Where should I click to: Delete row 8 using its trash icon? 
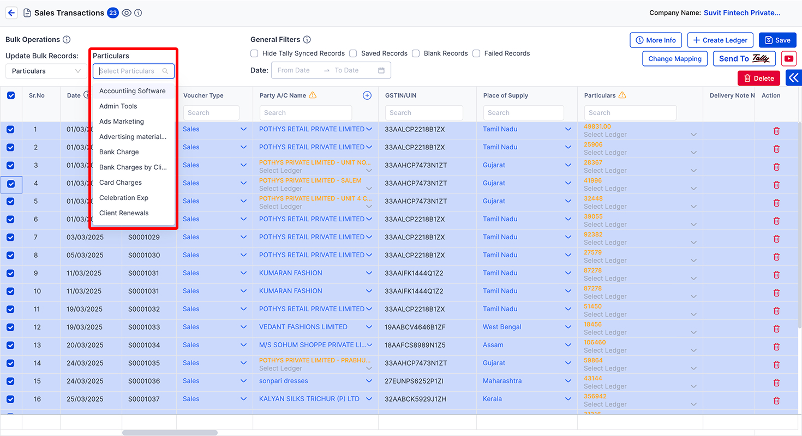tap(776, 257)
